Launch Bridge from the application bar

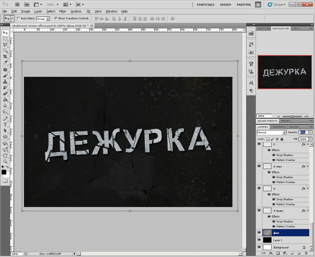(x=17, y=4)
